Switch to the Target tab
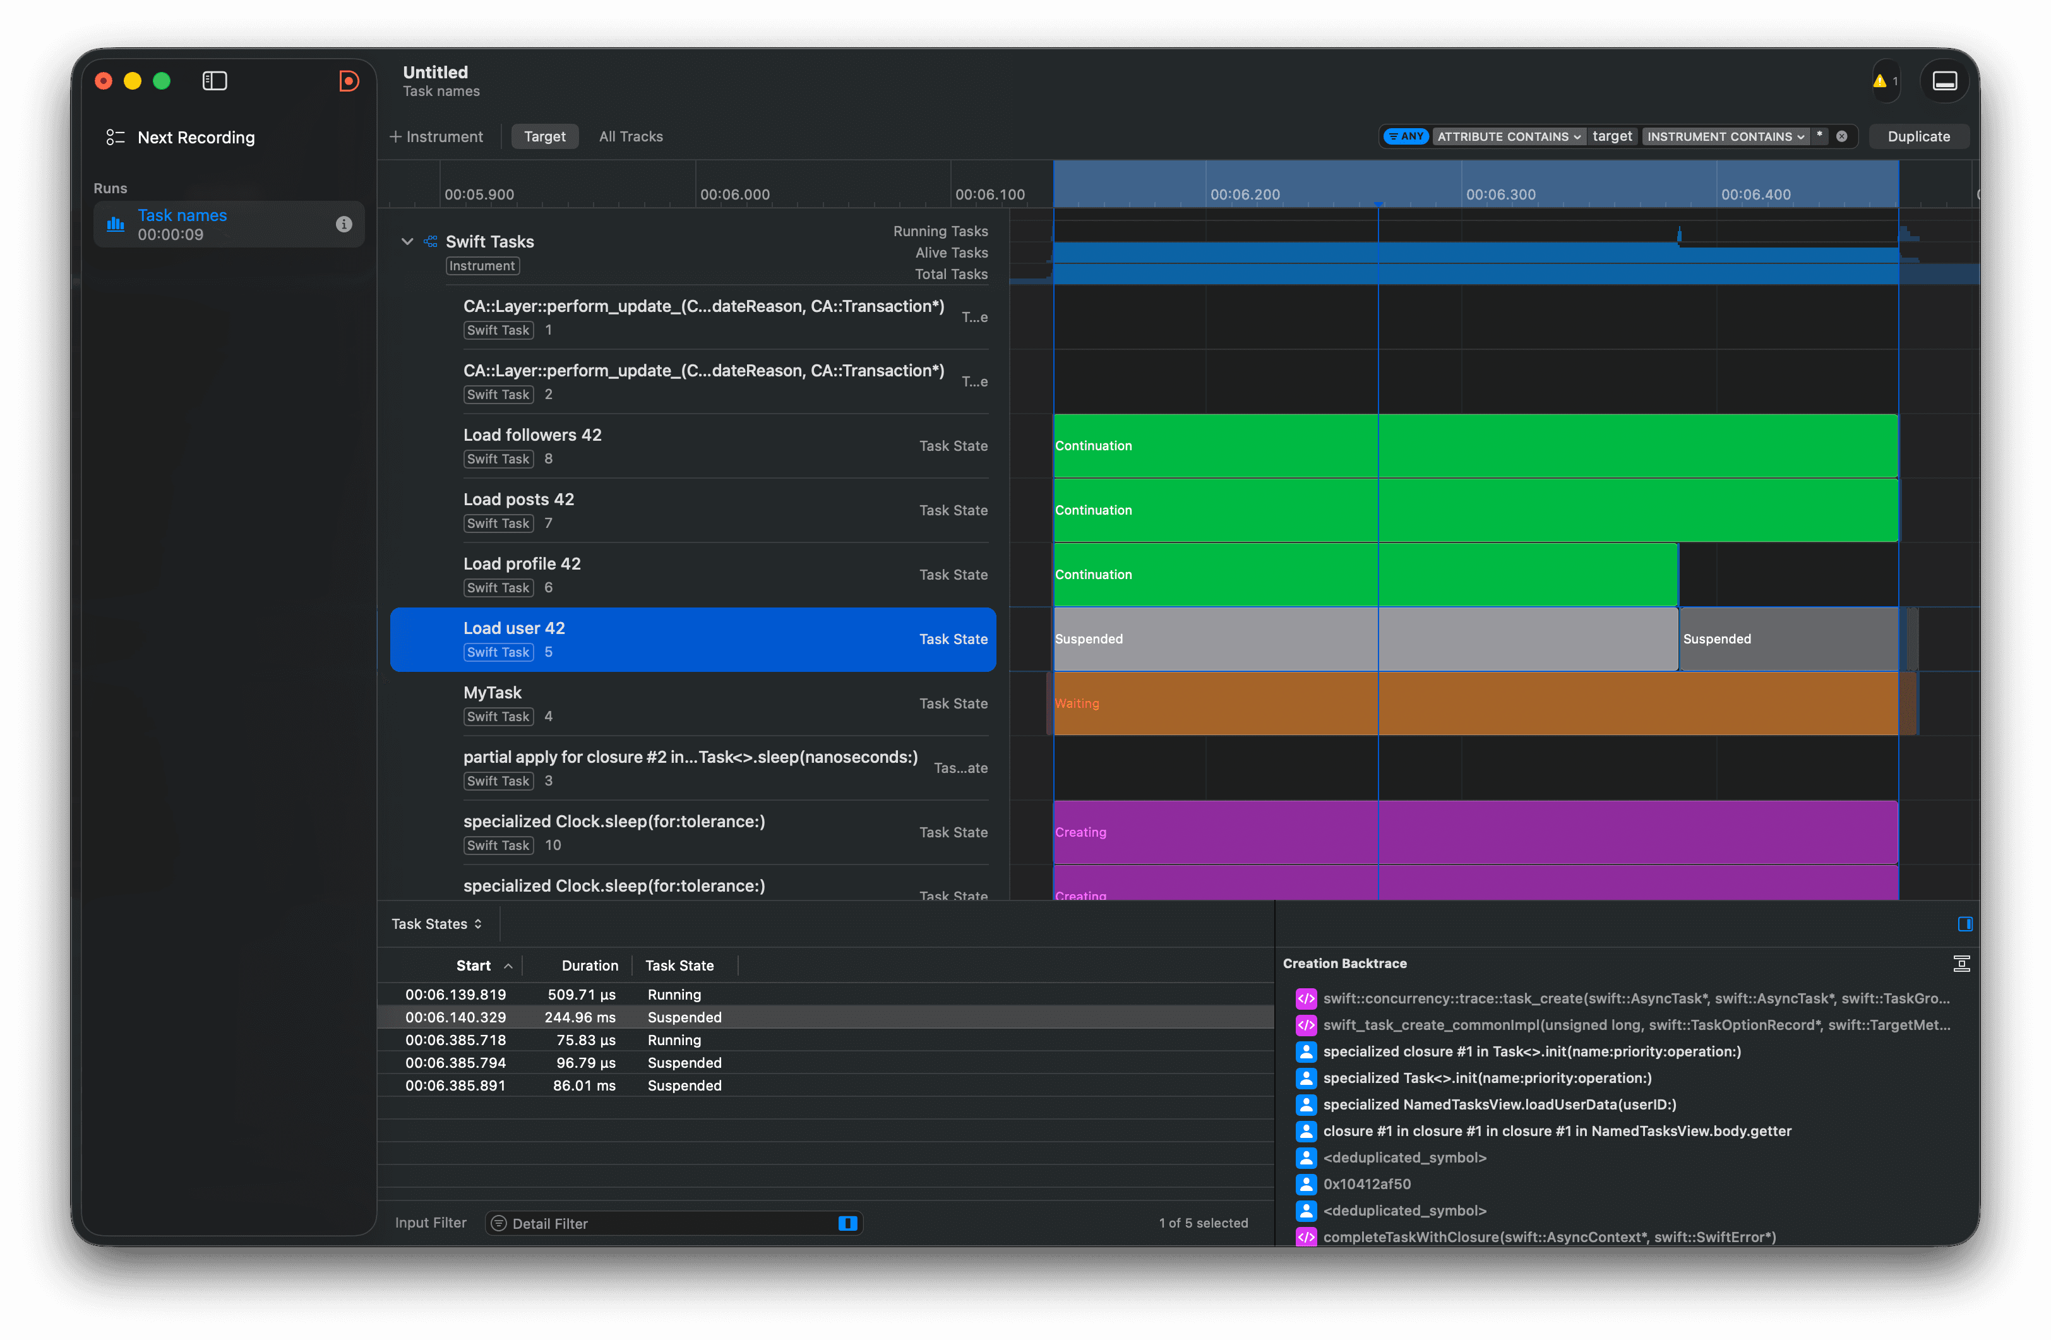2051x1340 pixels. (x=544, y=136)
